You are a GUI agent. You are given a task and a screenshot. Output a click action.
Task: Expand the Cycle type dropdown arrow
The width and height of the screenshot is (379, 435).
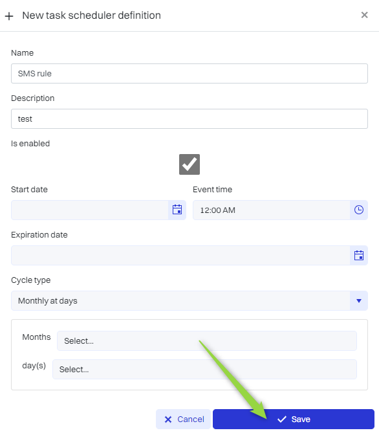point(359,301)
